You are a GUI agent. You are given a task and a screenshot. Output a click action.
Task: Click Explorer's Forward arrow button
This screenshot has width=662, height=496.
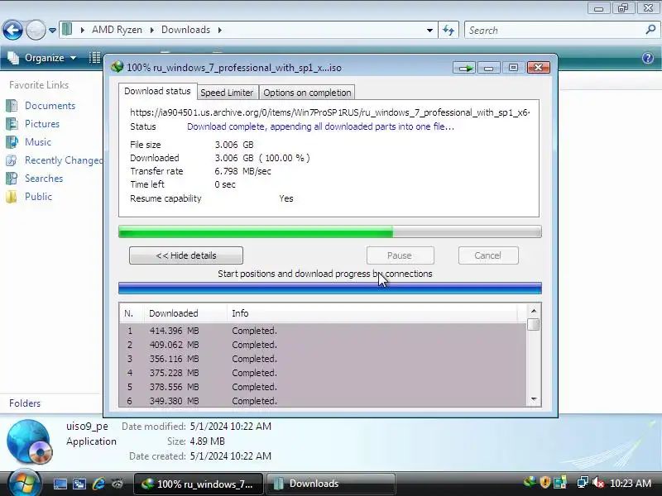(36, 30)
